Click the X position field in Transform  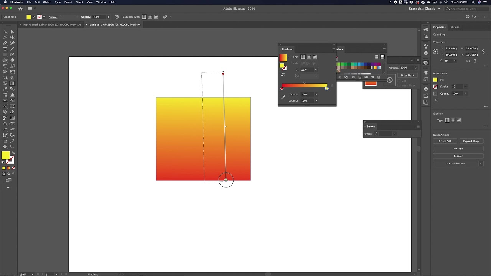tap(451, 48)
